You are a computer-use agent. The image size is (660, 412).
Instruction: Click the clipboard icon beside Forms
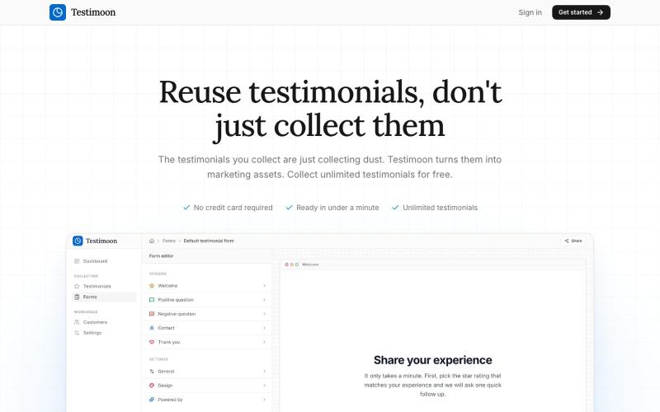77,297
